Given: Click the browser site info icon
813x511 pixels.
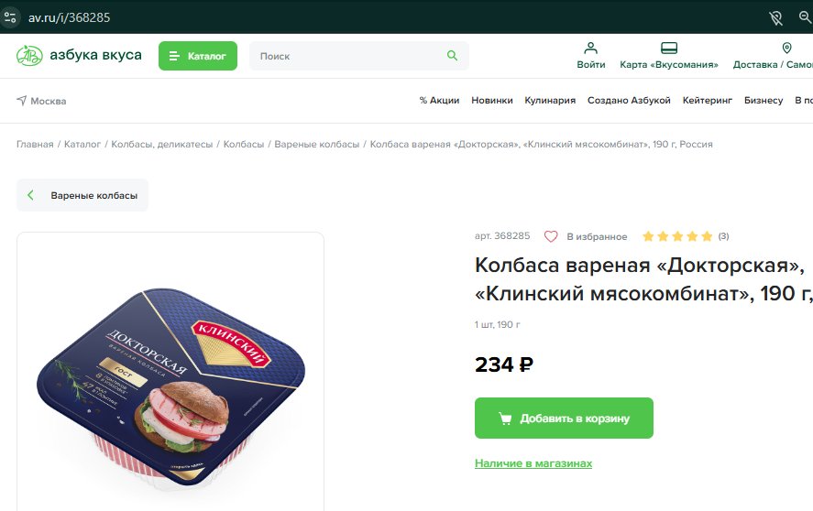Looking at the screenshot, I should 10,17.
